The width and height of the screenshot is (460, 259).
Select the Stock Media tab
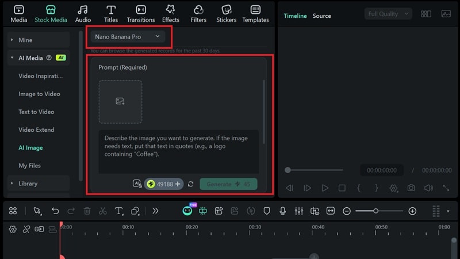pos(51,14)
